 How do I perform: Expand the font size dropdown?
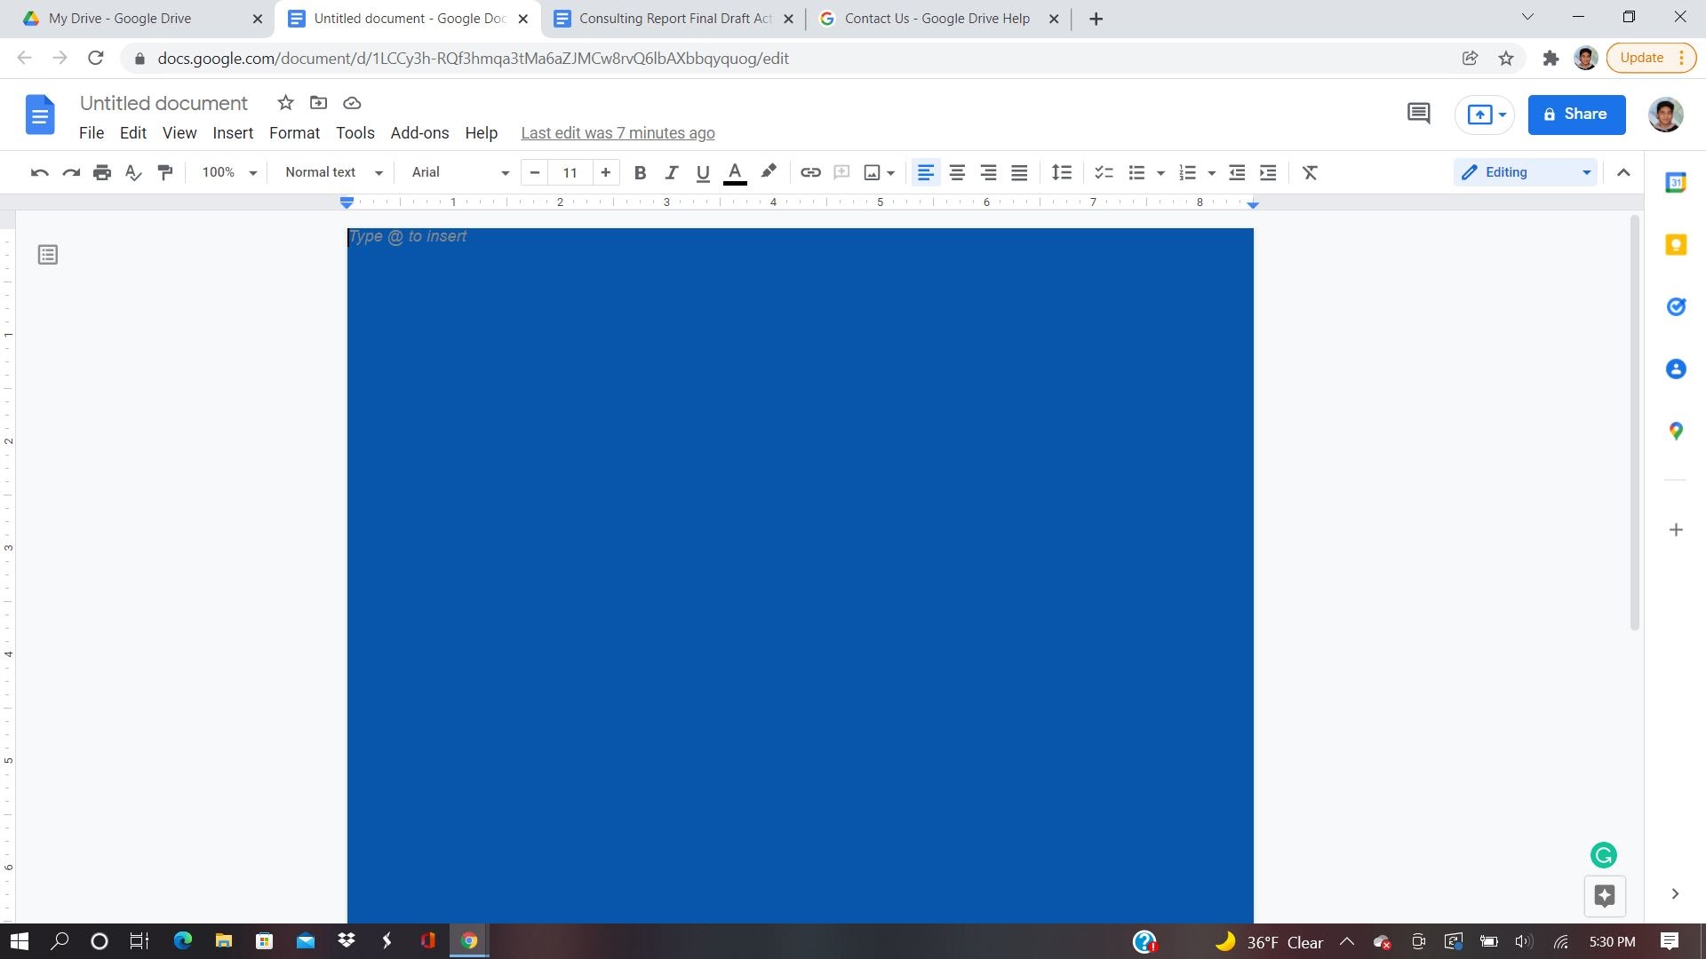click(570, 172)
